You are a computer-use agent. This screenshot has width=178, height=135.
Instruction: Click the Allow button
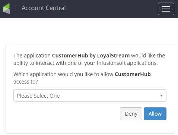pos(155,114)
